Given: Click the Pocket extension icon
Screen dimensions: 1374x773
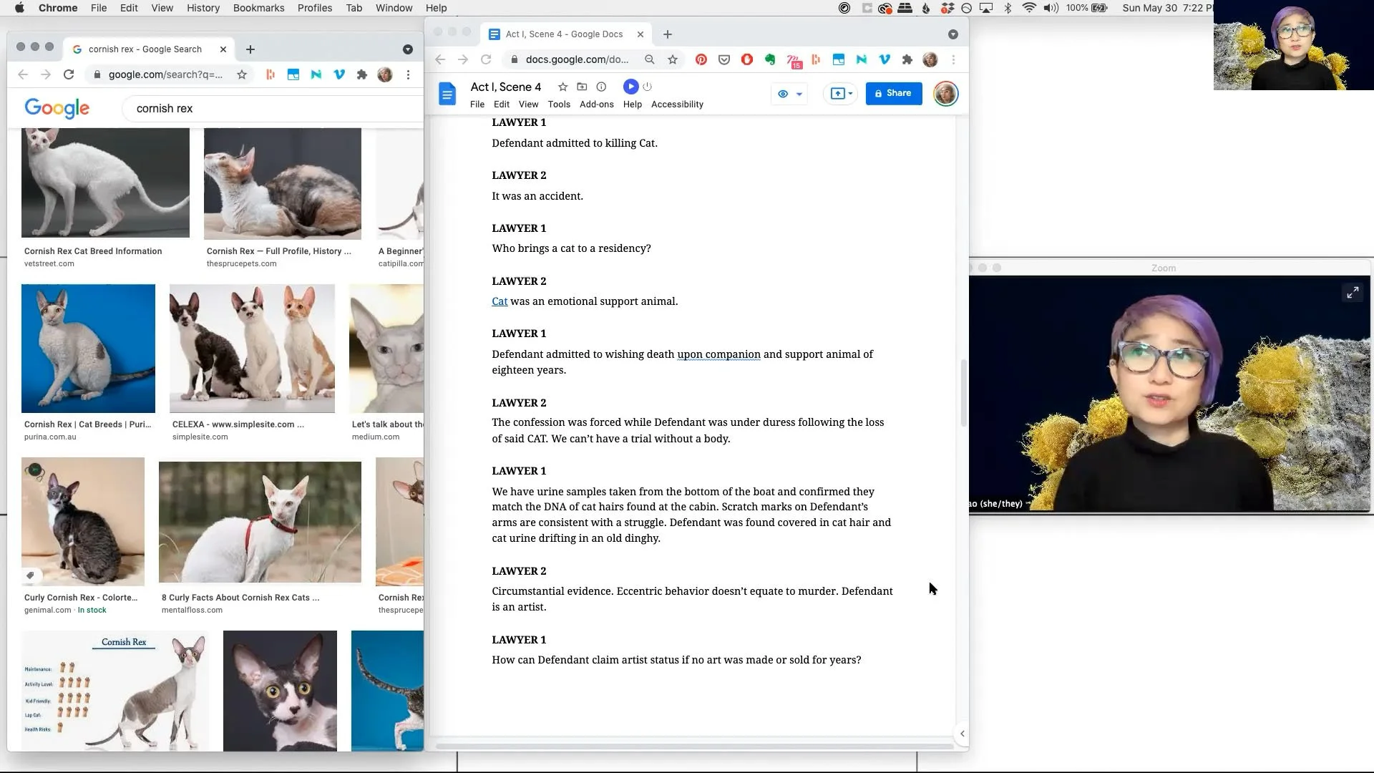Looking at the screenshot, I should pos(724,59).
